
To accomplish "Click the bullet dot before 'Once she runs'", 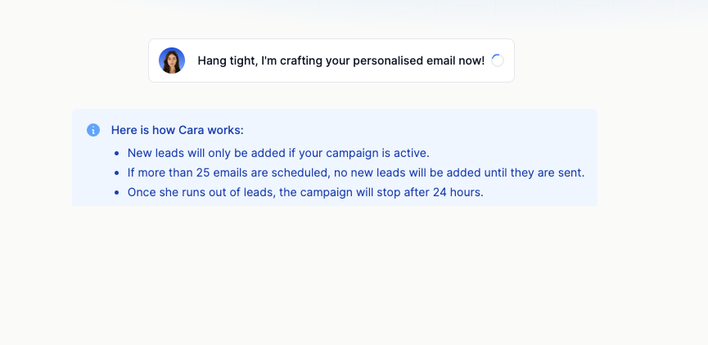I will [117, 193].
